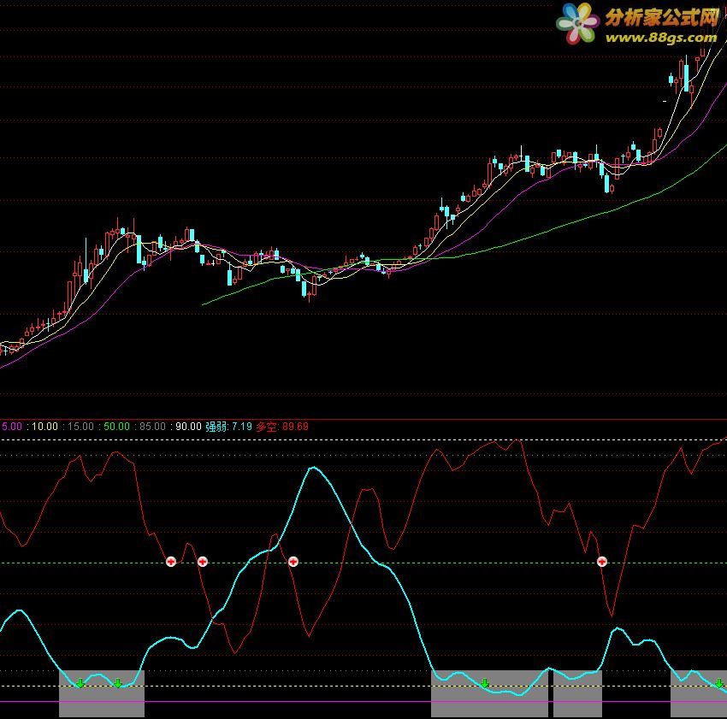
Task: Click the second green down arrow from left
Action: pos(118,683)
